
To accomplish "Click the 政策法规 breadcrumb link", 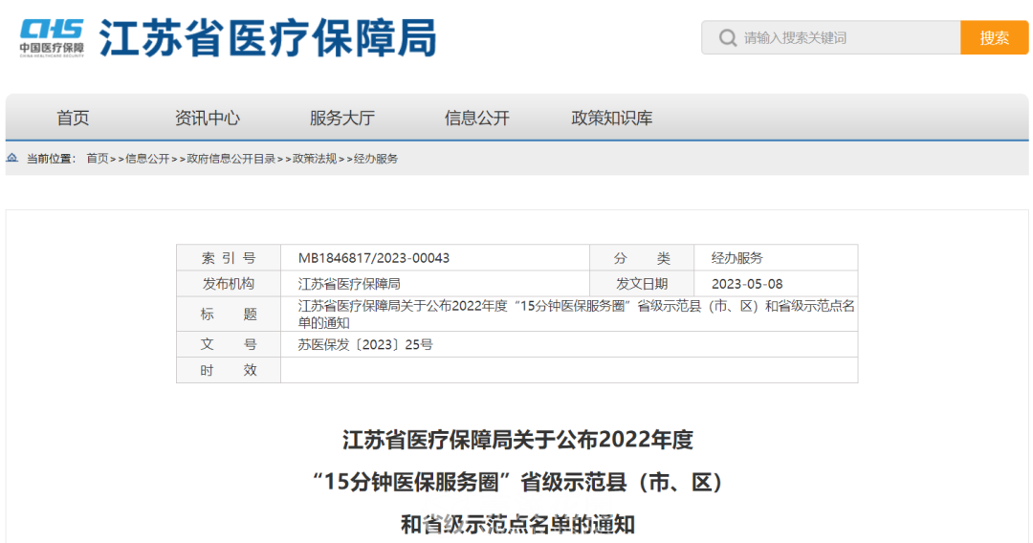I will [315, 159].
